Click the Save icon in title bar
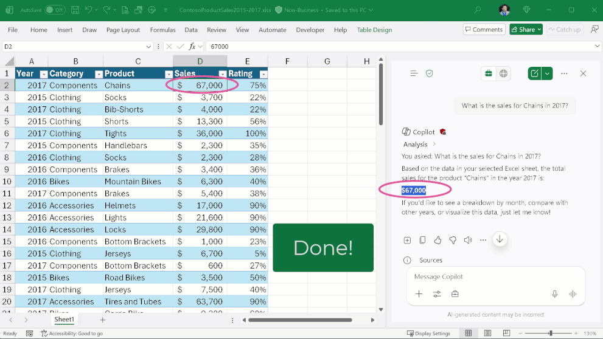Image resolution: width=603 pixels, height=339 pixels. (75, 10)
